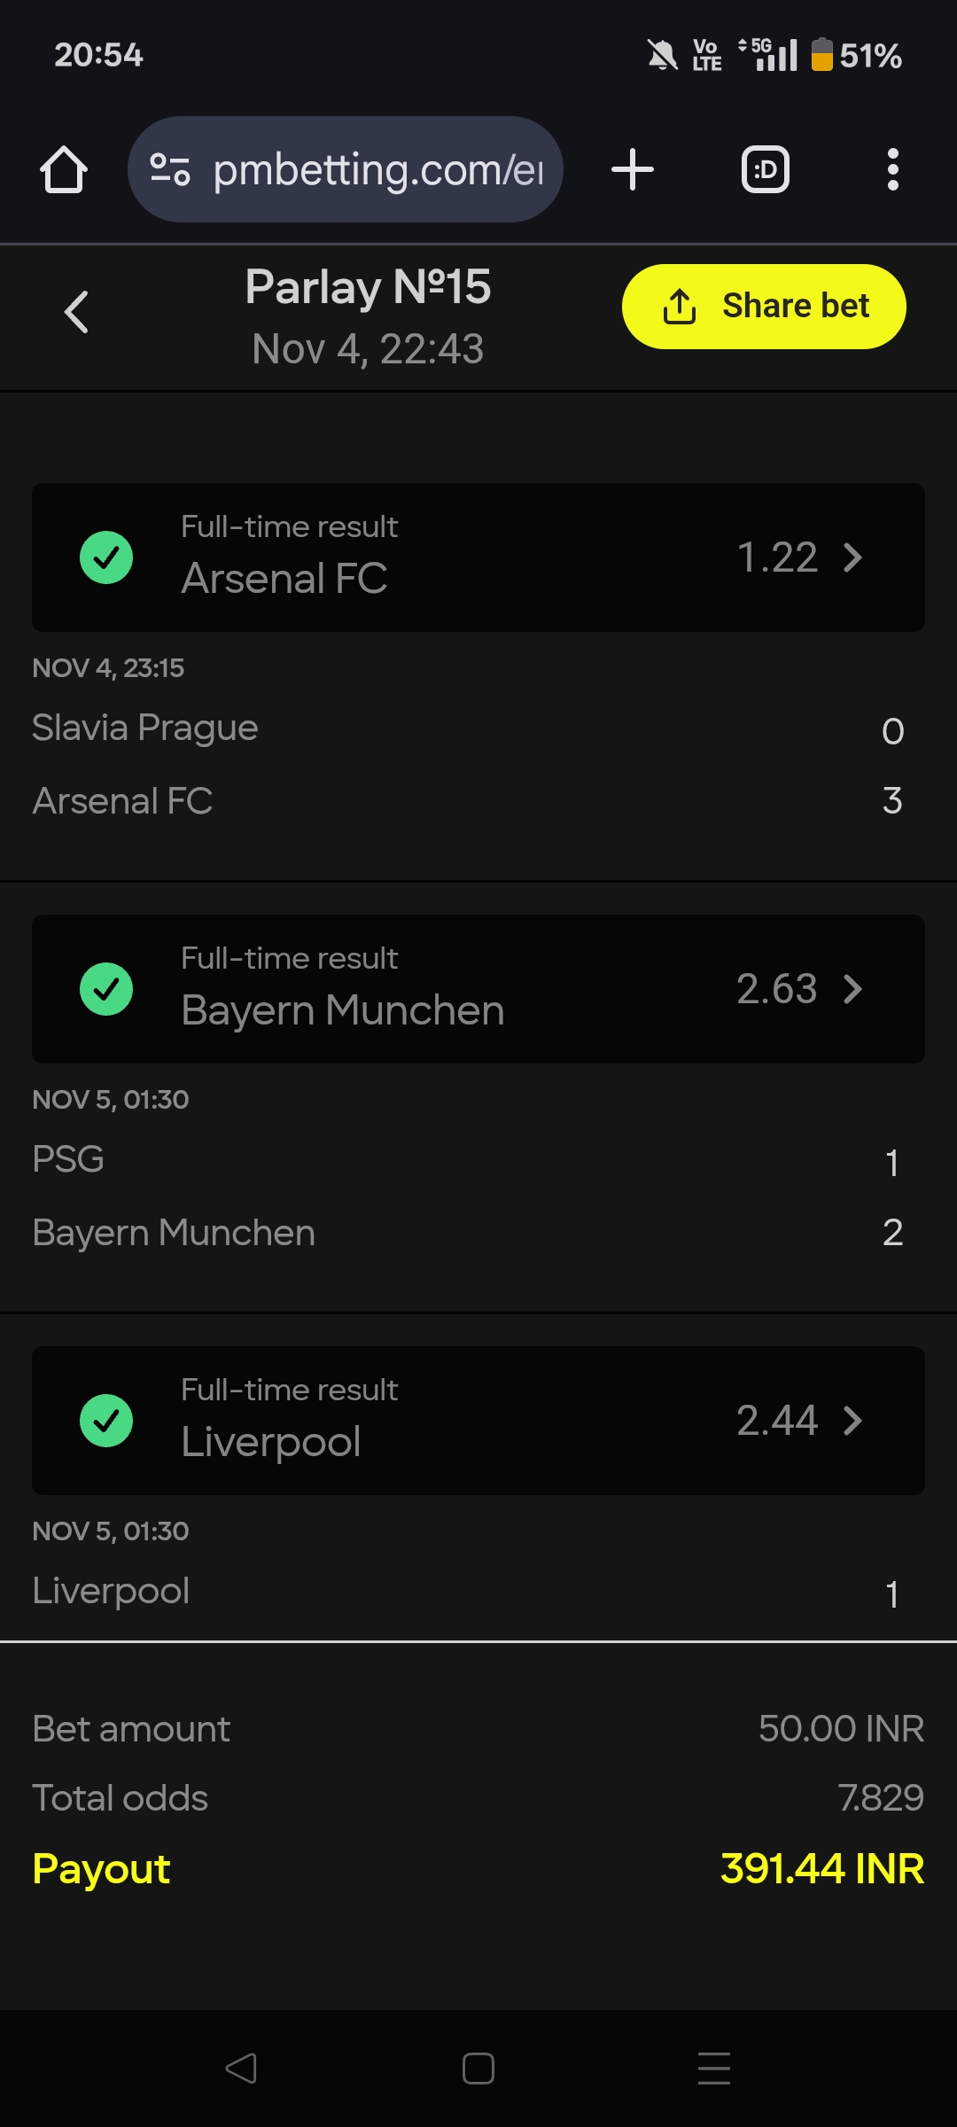Open browser three-dot menu

click(x=892, y=169)
